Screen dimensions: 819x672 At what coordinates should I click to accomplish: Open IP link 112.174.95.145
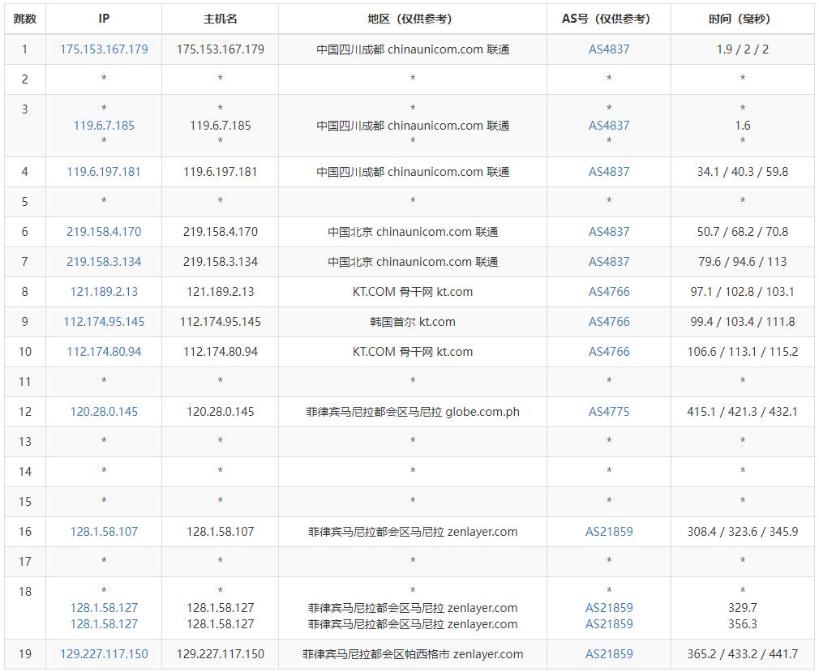tap(104, 322)
